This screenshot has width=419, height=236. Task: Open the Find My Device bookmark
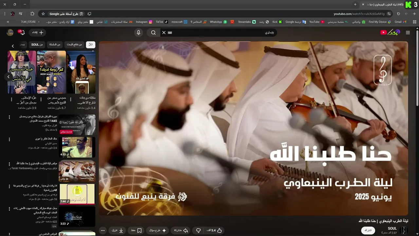click(380, 22)
